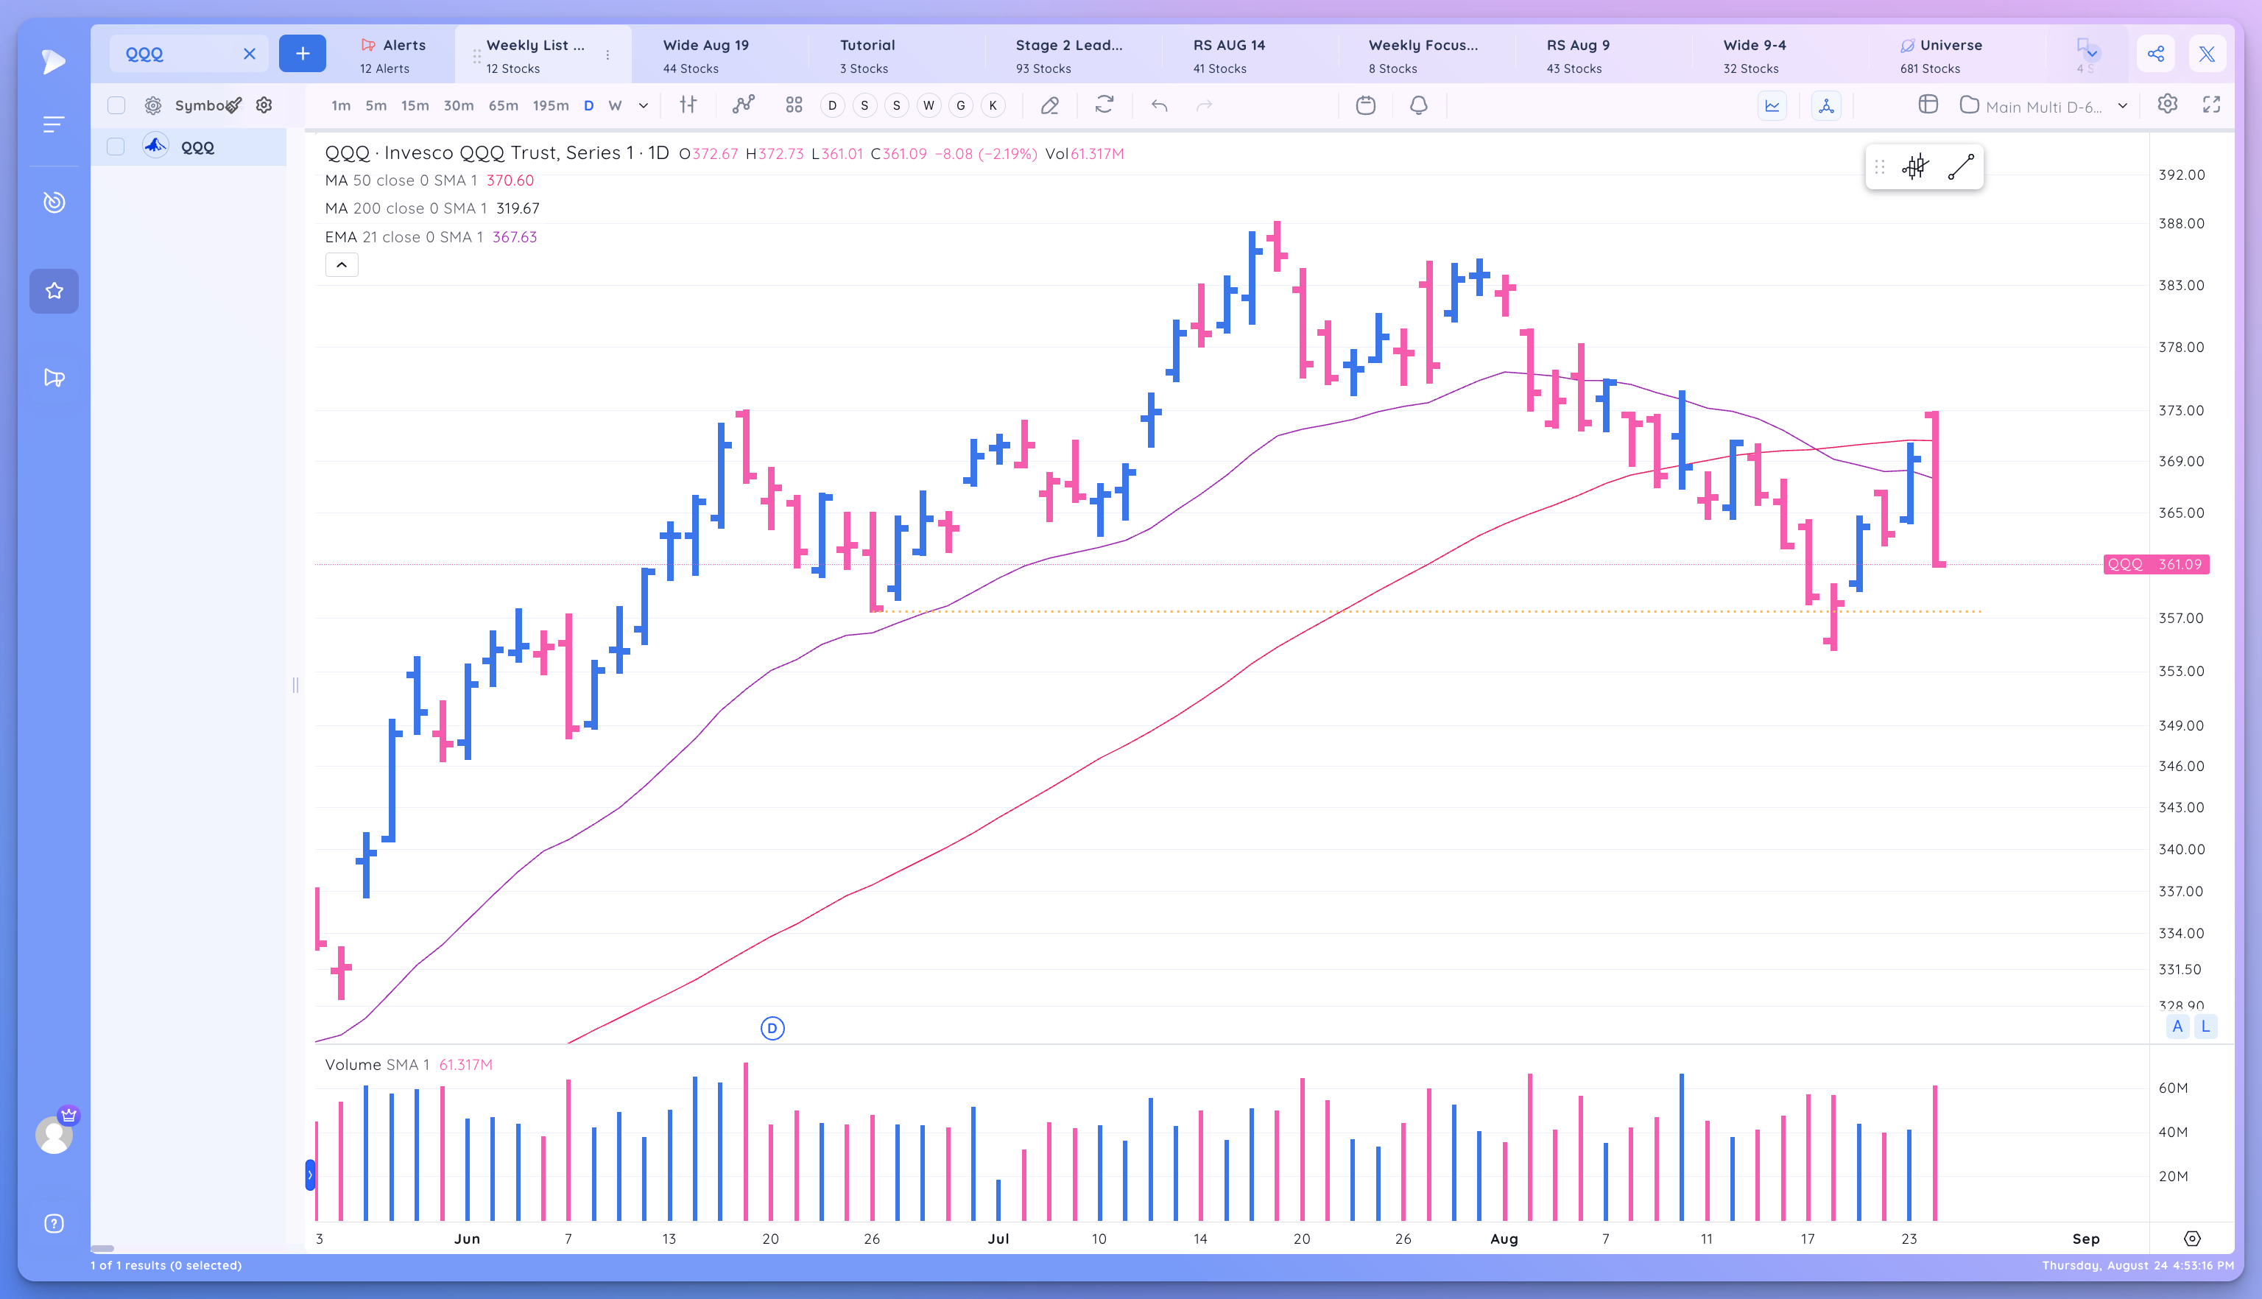Image resolution: width=2262 pixels, height=1299 pixels.
Task: Open the user profile avatar
Action: click(x=54, y=1135)
